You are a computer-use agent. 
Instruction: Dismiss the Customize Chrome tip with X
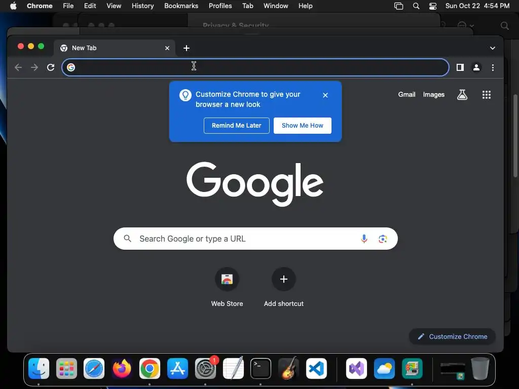(325, 95)
